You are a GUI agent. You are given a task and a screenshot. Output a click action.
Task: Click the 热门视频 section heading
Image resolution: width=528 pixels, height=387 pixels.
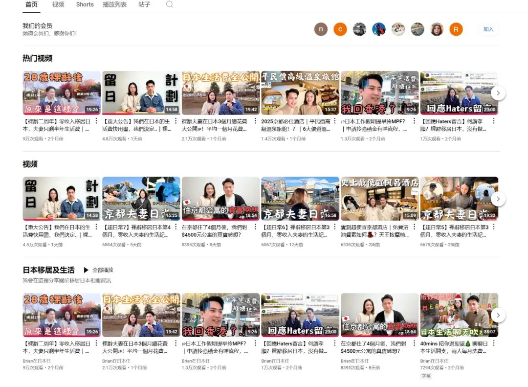pyautogui.click(x=37, y=58)
